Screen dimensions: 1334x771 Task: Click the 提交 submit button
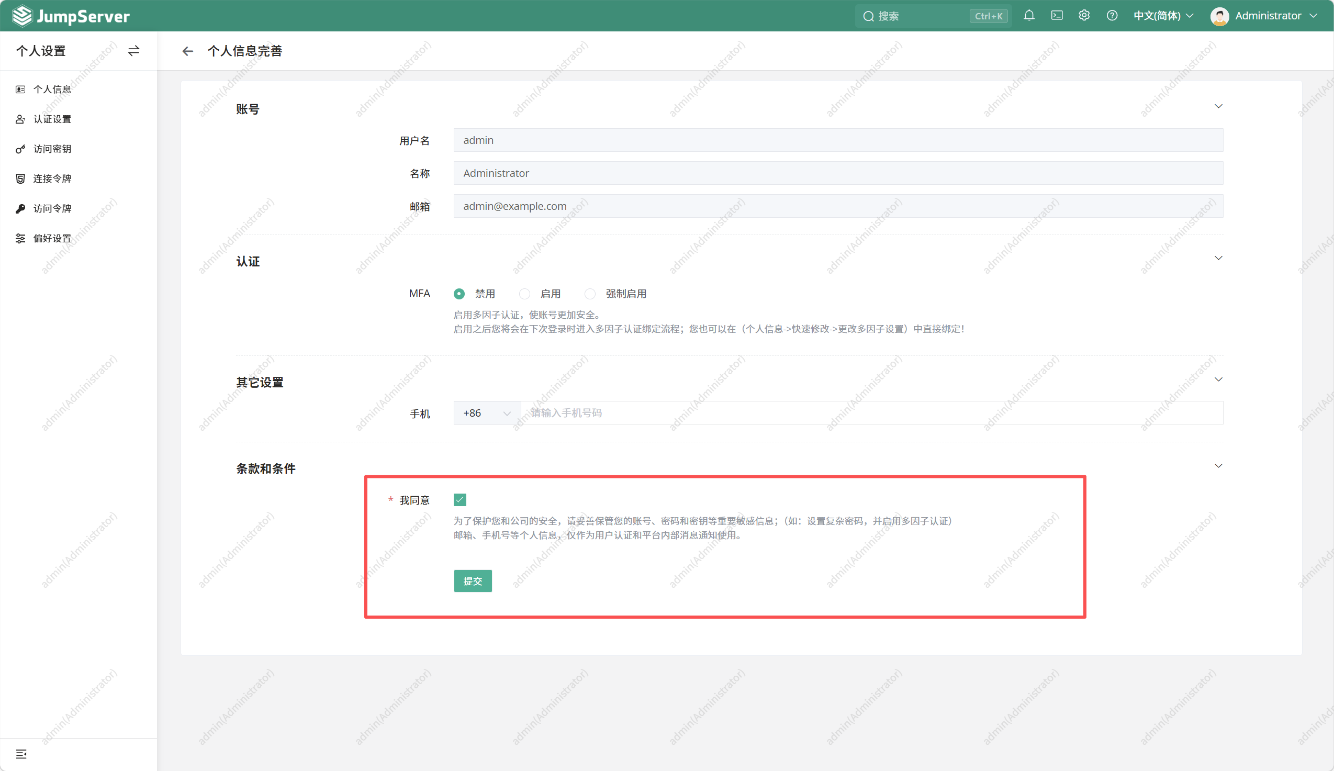[x=472, y=581]
